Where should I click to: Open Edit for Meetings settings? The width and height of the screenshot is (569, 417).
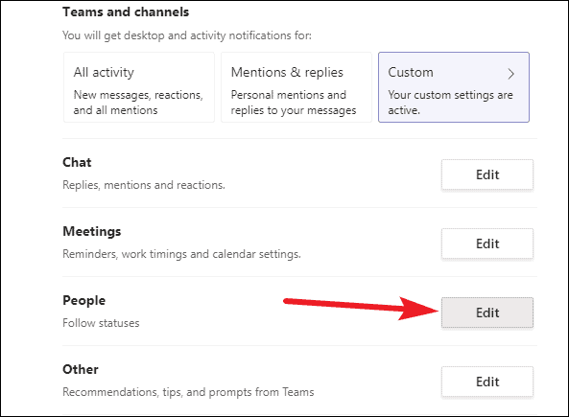click(487, 243)
